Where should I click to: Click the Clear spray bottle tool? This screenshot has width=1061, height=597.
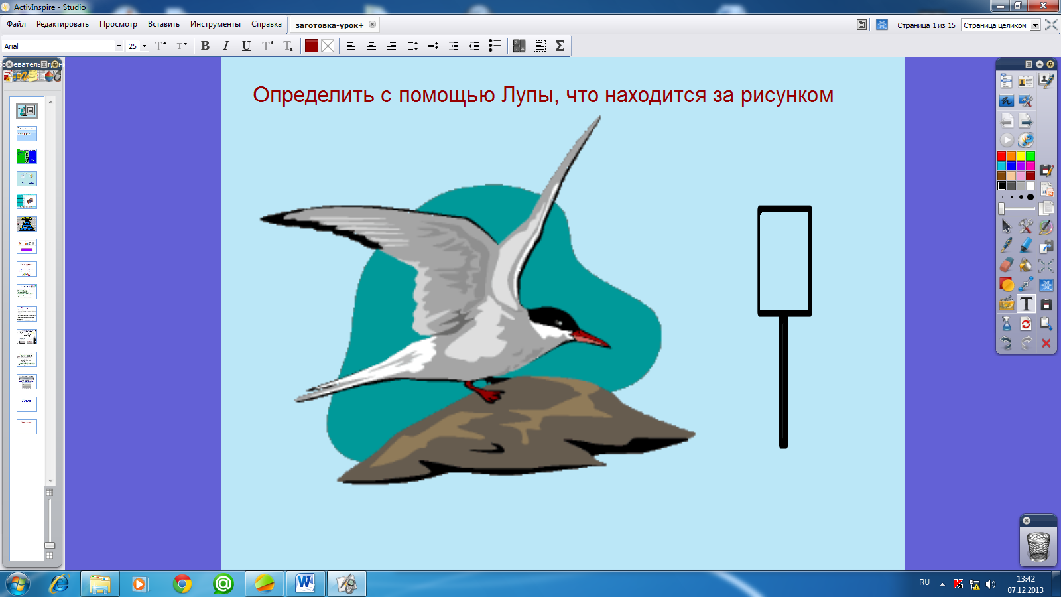pos(1007,324)
